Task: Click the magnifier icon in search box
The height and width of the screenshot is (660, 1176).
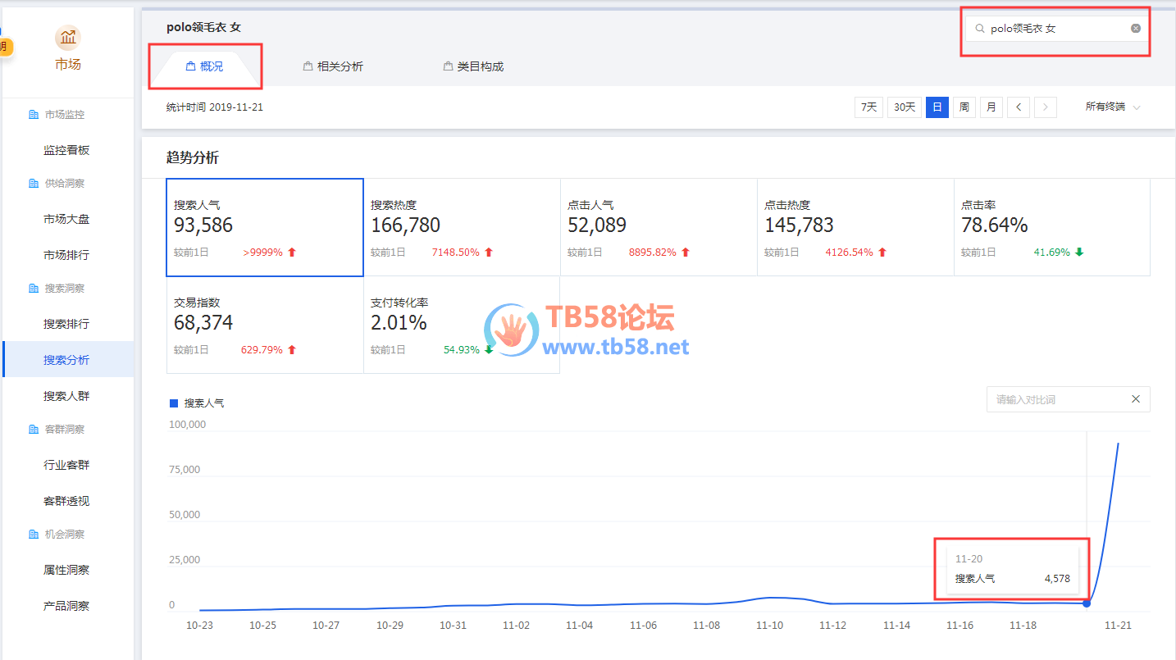Action: pos(979,29)
